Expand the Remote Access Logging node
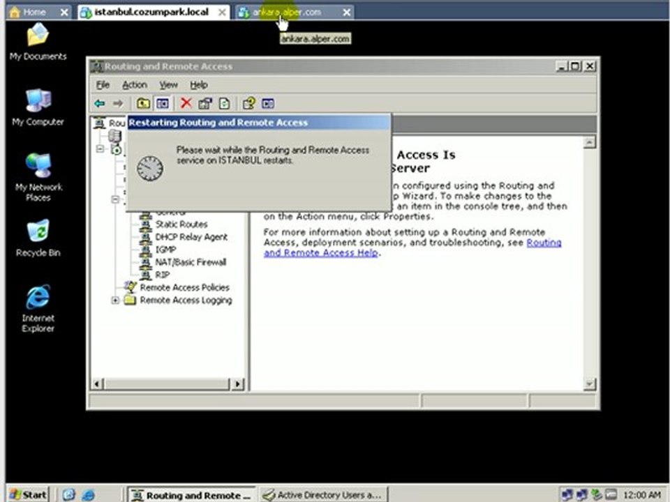Screen dimensions: 670x502 tap(116, 301)
